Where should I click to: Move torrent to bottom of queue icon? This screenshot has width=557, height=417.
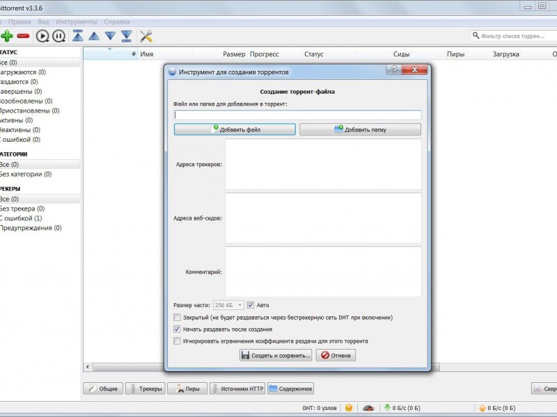point(127,36)
